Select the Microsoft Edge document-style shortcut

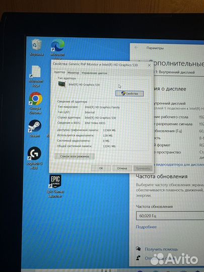(36, 77)
